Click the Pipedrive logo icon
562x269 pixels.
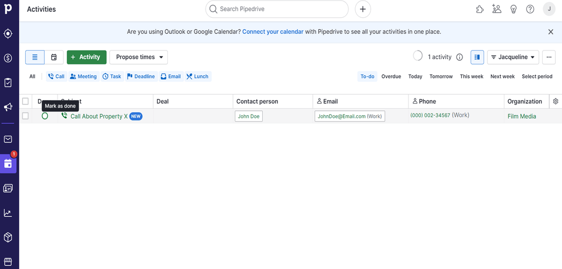8,9
